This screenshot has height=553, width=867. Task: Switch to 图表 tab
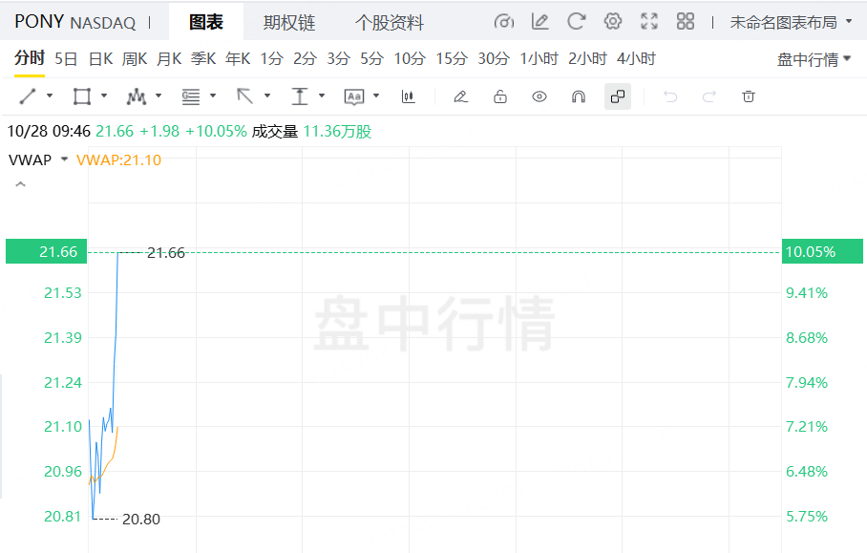click(206, 22)
